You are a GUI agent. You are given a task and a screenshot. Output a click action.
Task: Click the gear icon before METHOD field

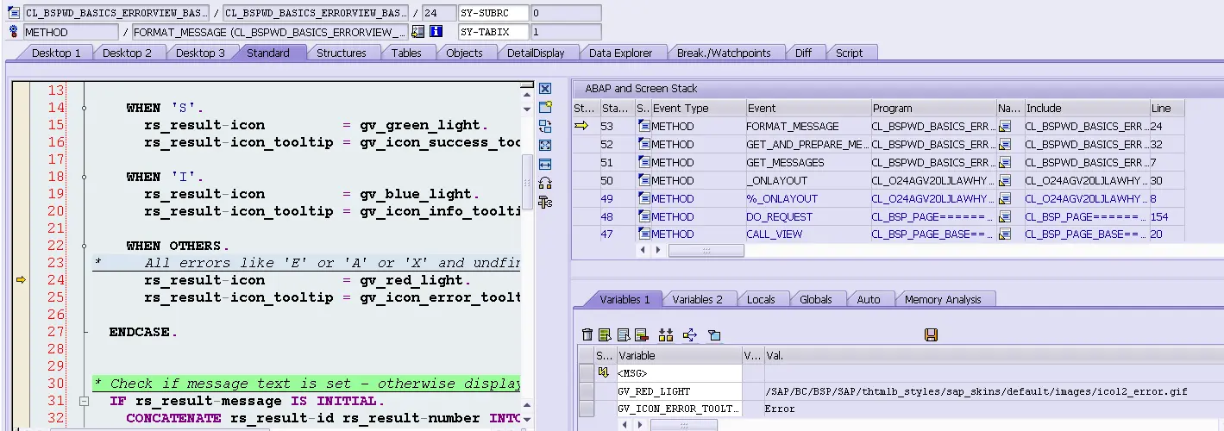coord(14,32)
